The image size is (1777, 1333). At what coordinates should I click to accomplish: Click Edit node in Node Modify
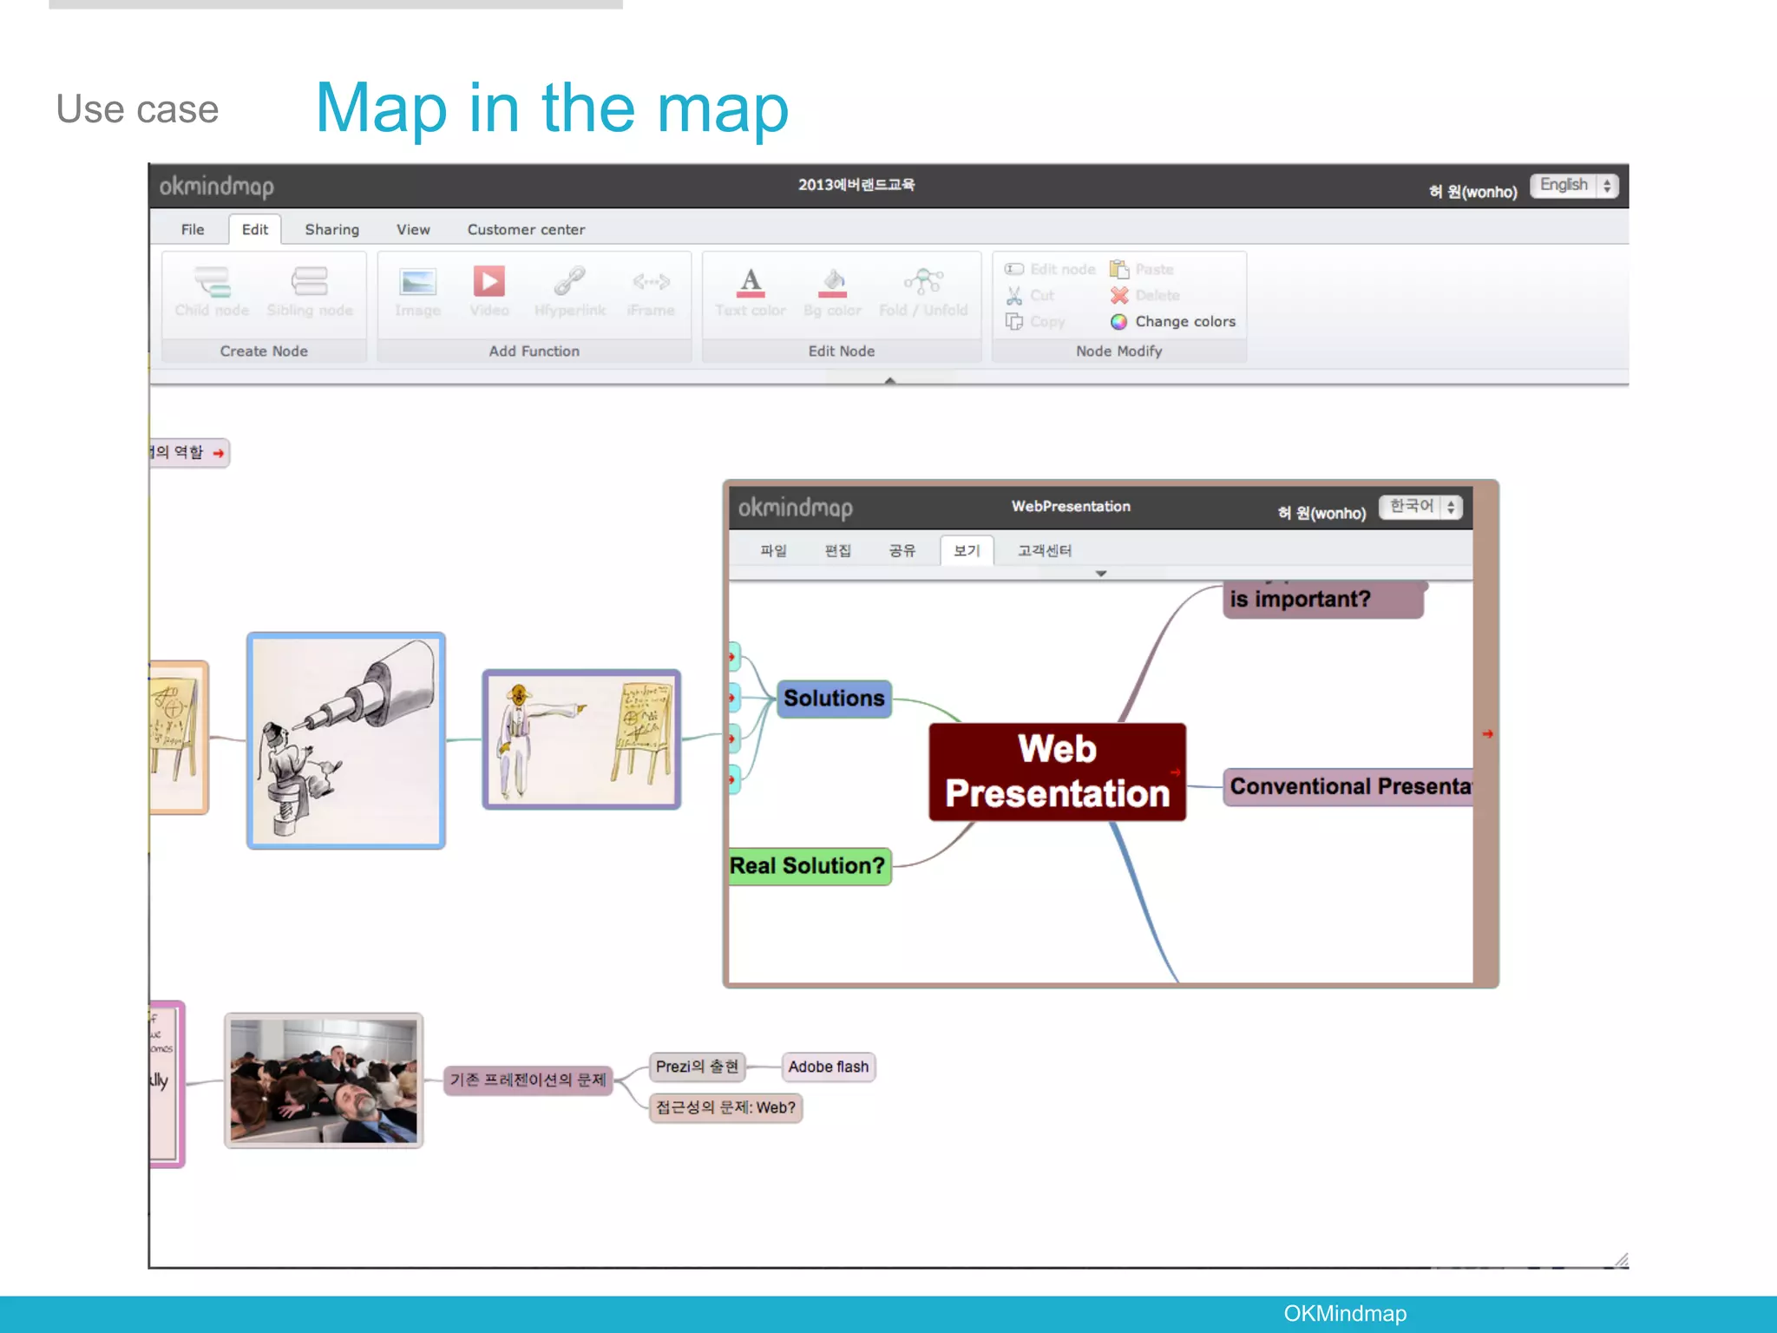tap(1050, 269)
